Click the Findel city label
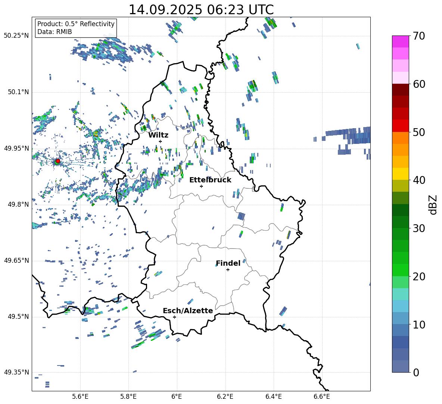 pyautogui.click(x=228, y=263)
